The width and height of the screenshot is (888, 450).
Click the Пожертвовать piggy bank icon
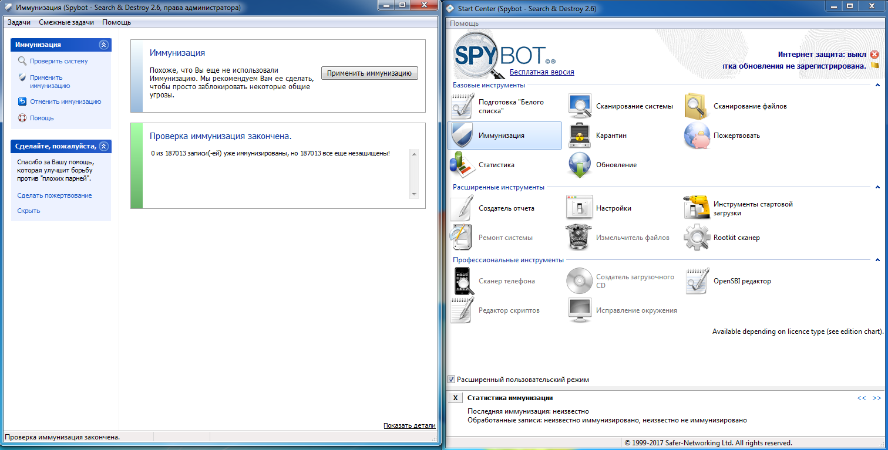[x=697, y=136]
